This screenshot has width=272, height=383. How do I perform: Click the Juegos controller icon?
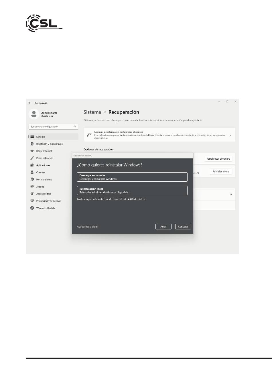pyautogui.click(x=32, y=186)
